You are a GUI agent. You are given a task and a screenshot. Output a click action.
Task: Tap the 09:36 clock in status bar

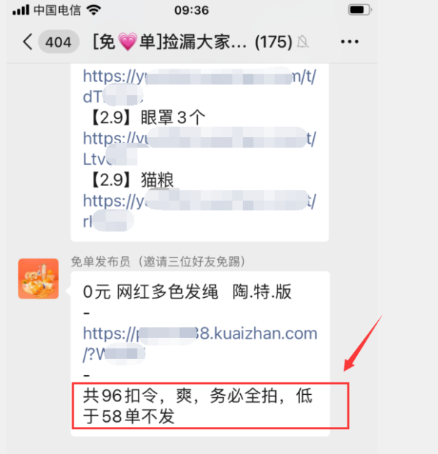191,10
